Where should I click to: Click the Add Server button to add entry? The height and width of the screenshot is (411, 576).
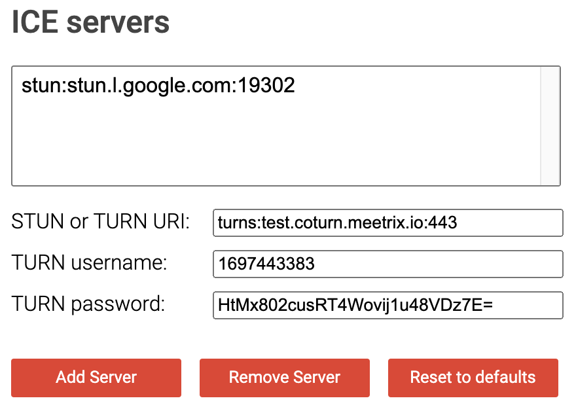click(x=96, y=378)
